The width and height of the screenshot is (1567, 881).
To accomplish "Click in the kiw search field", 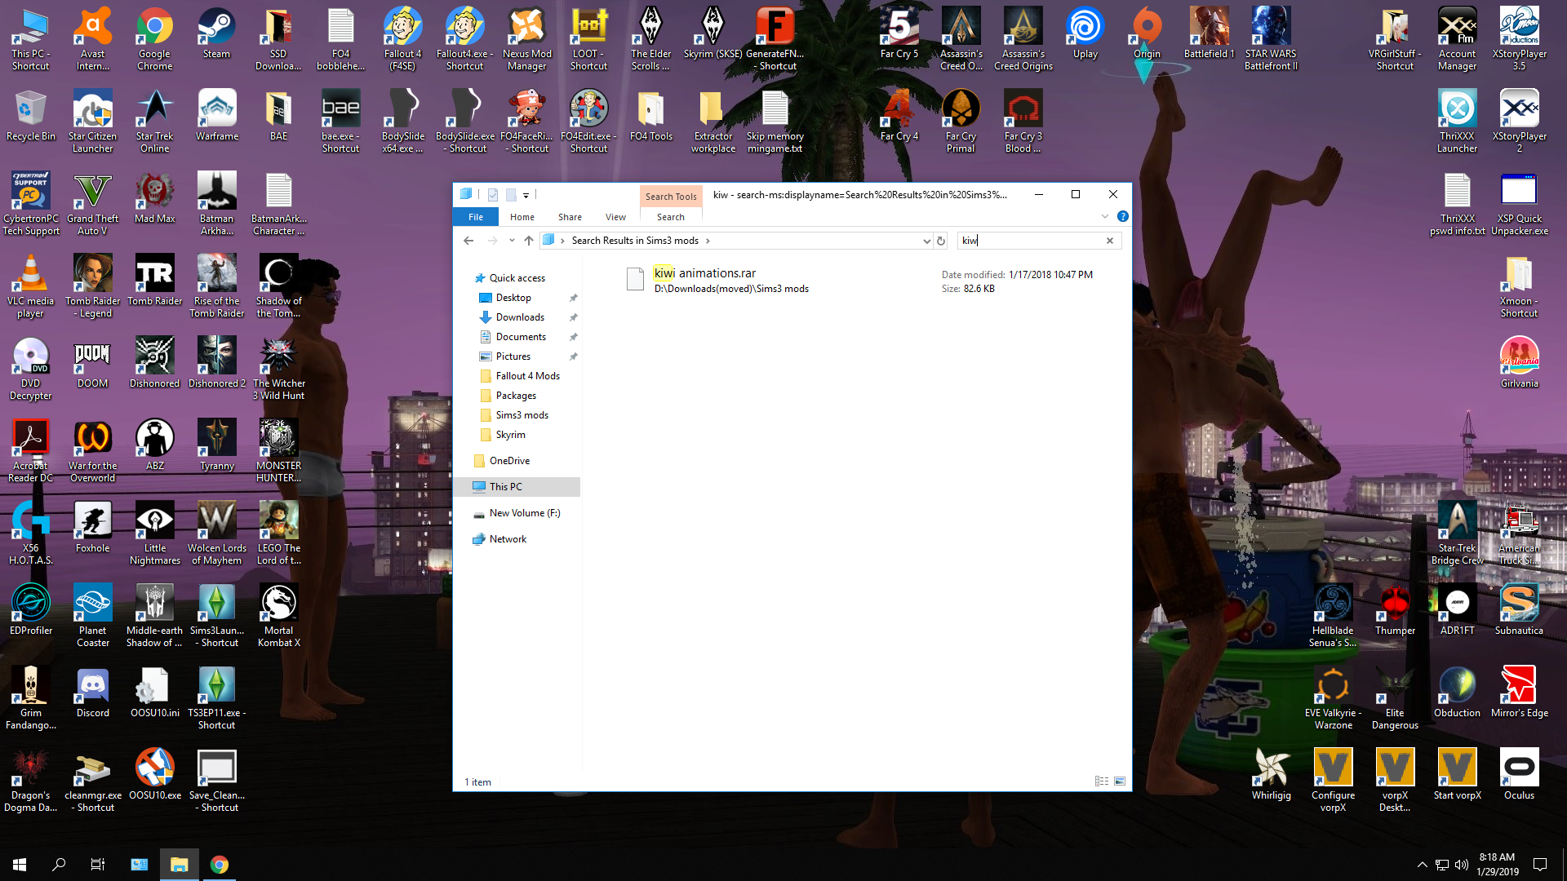I will pos(1030,241).
